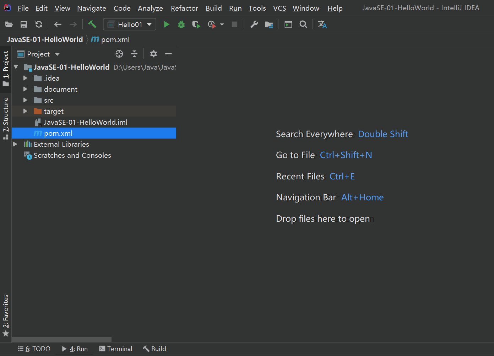Screen dimensions: 494x356
Task: Toggle the 7: Structure tool window tab
Action: (x=6, y=118)
